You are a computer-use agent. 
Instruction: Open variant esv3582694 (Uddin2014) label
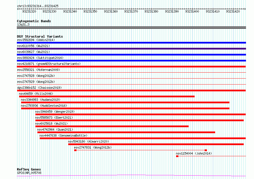[x=36, y=40]
